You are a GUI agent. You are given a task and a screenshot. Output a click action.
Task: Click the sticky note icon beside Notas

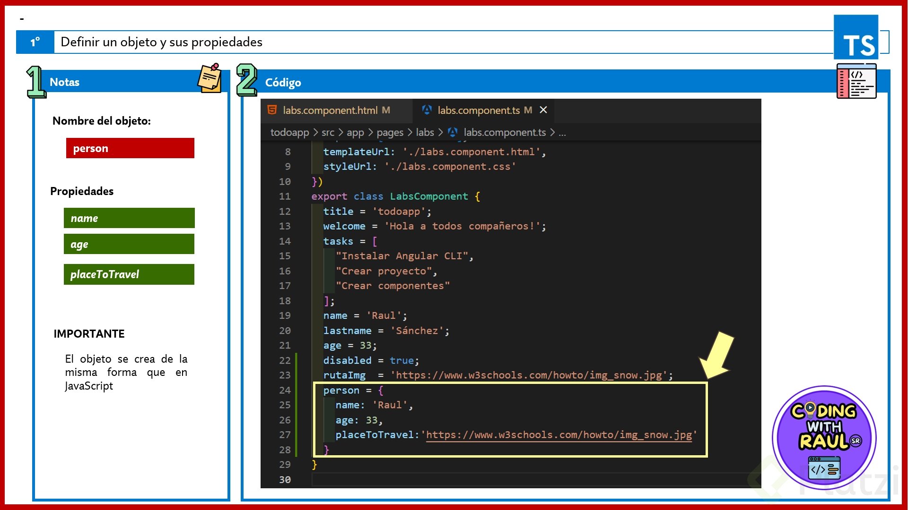210,78
